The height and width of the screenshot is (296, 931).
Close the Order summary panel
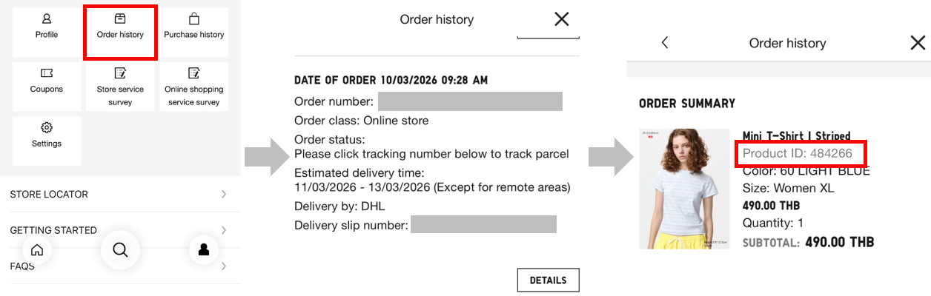click(x=918, y=43)
